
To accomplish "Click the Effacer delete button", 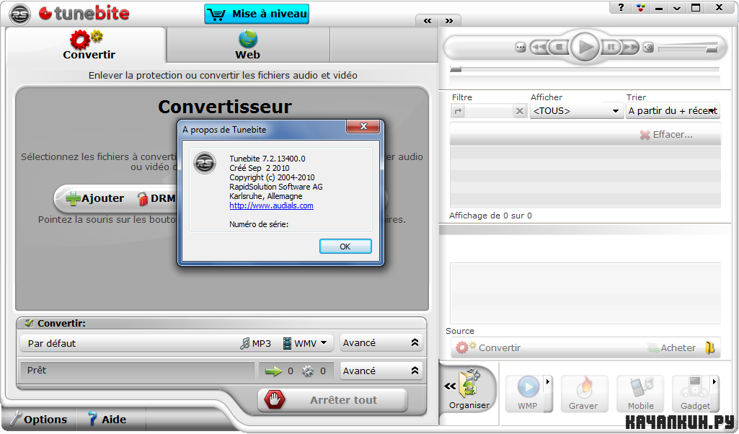I will [666, 135].
